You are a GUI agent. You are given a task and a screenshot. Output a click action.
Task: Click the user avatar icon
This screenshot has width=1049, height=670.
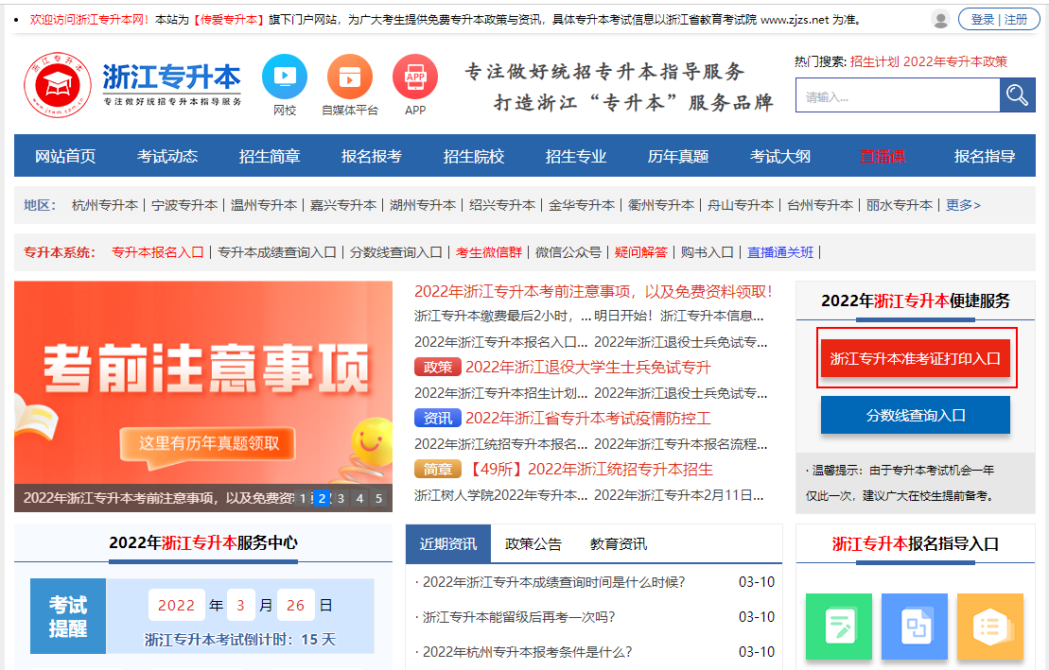[x=940, y=19]
